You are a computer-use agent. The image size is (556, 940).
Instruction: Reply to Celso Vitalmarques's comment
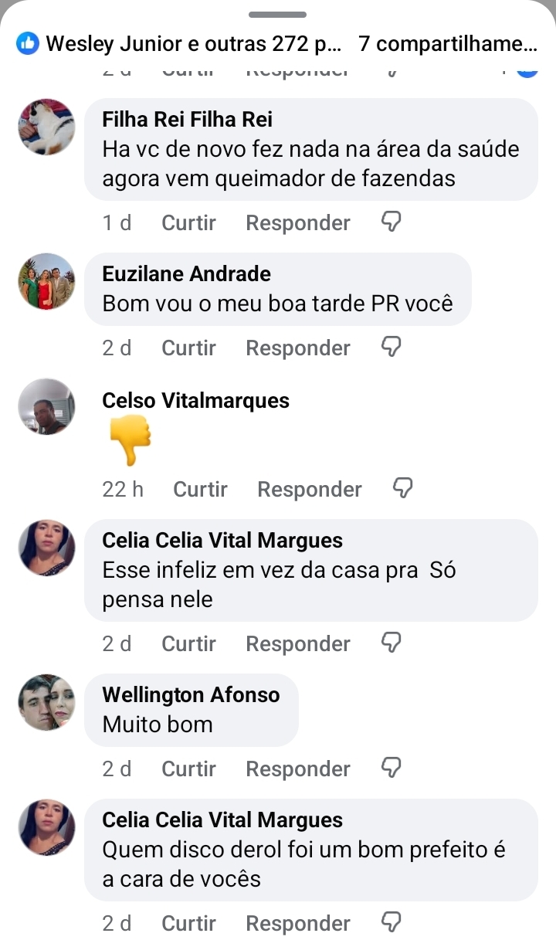310,489
